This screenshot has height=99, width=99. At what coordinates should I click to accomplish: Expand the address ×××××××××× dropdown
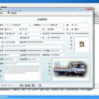click(64, 46)
